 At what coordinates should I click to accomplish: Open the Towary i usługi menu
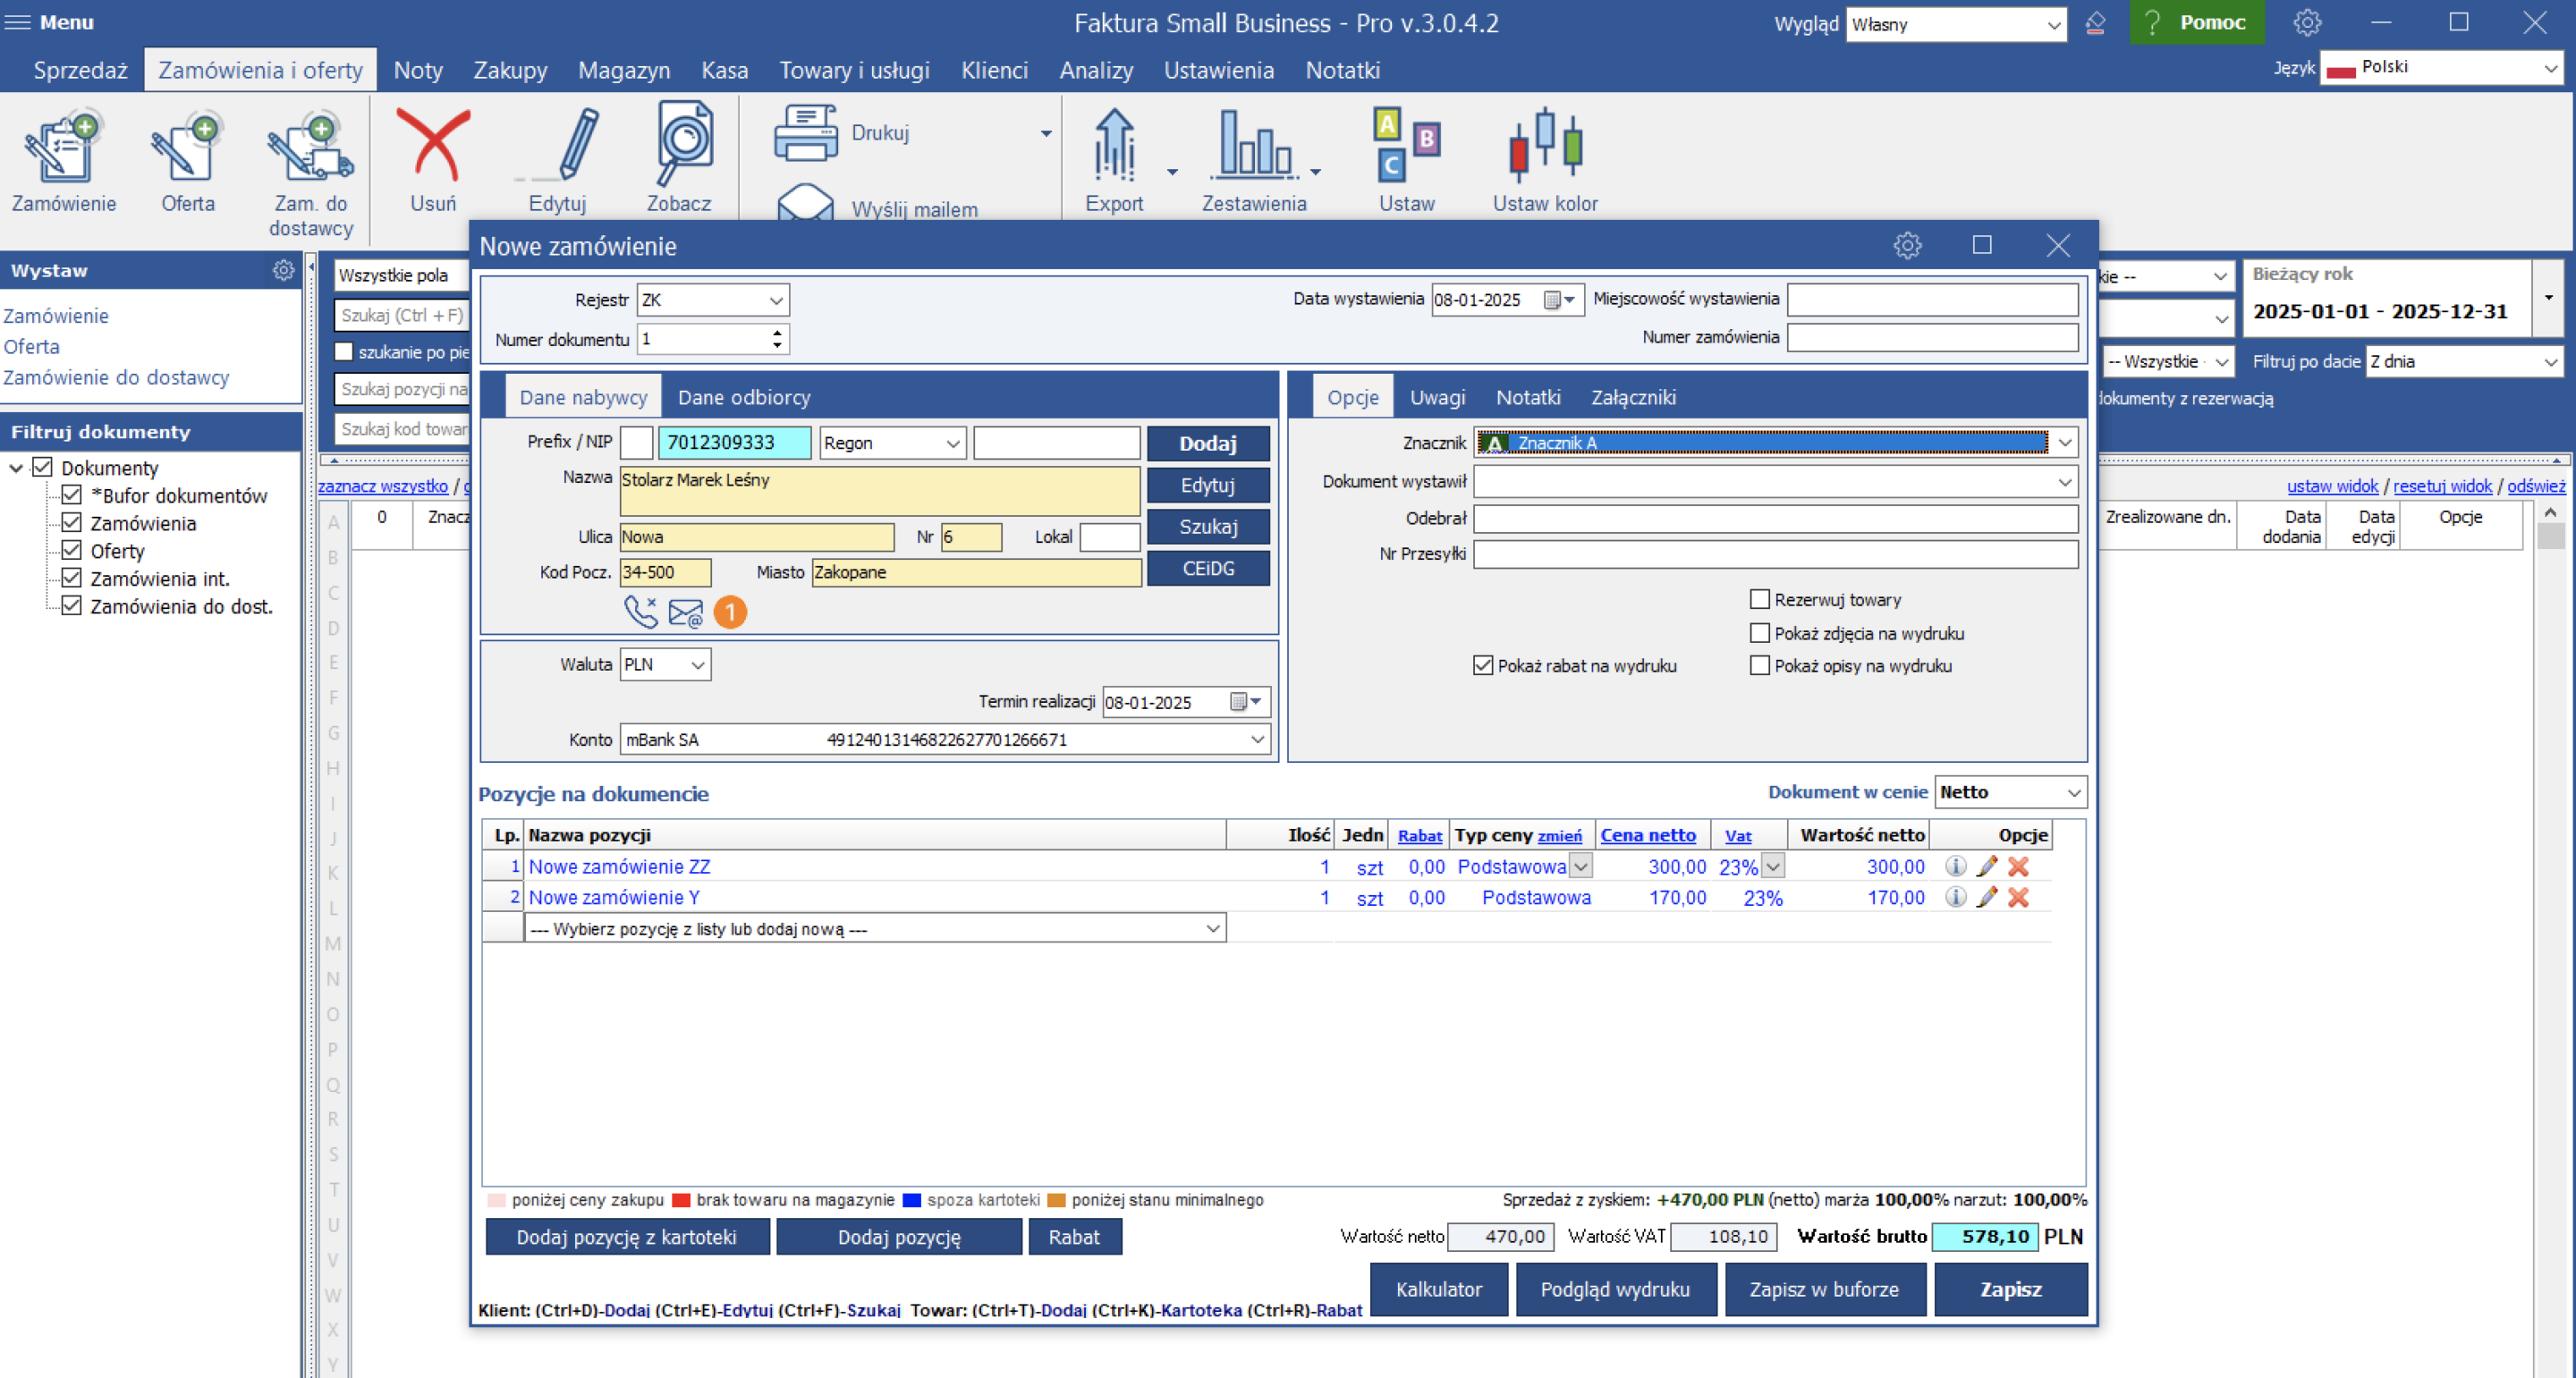coord(854,70)
